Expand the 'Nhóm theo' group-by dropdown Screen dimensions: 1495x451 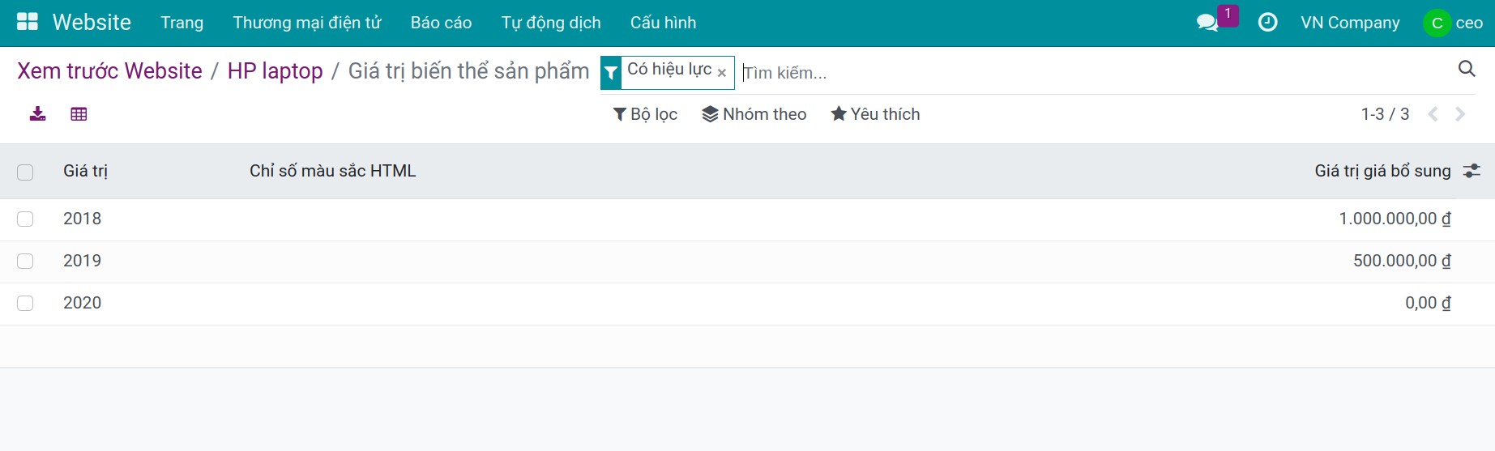[x=754, y=114]
